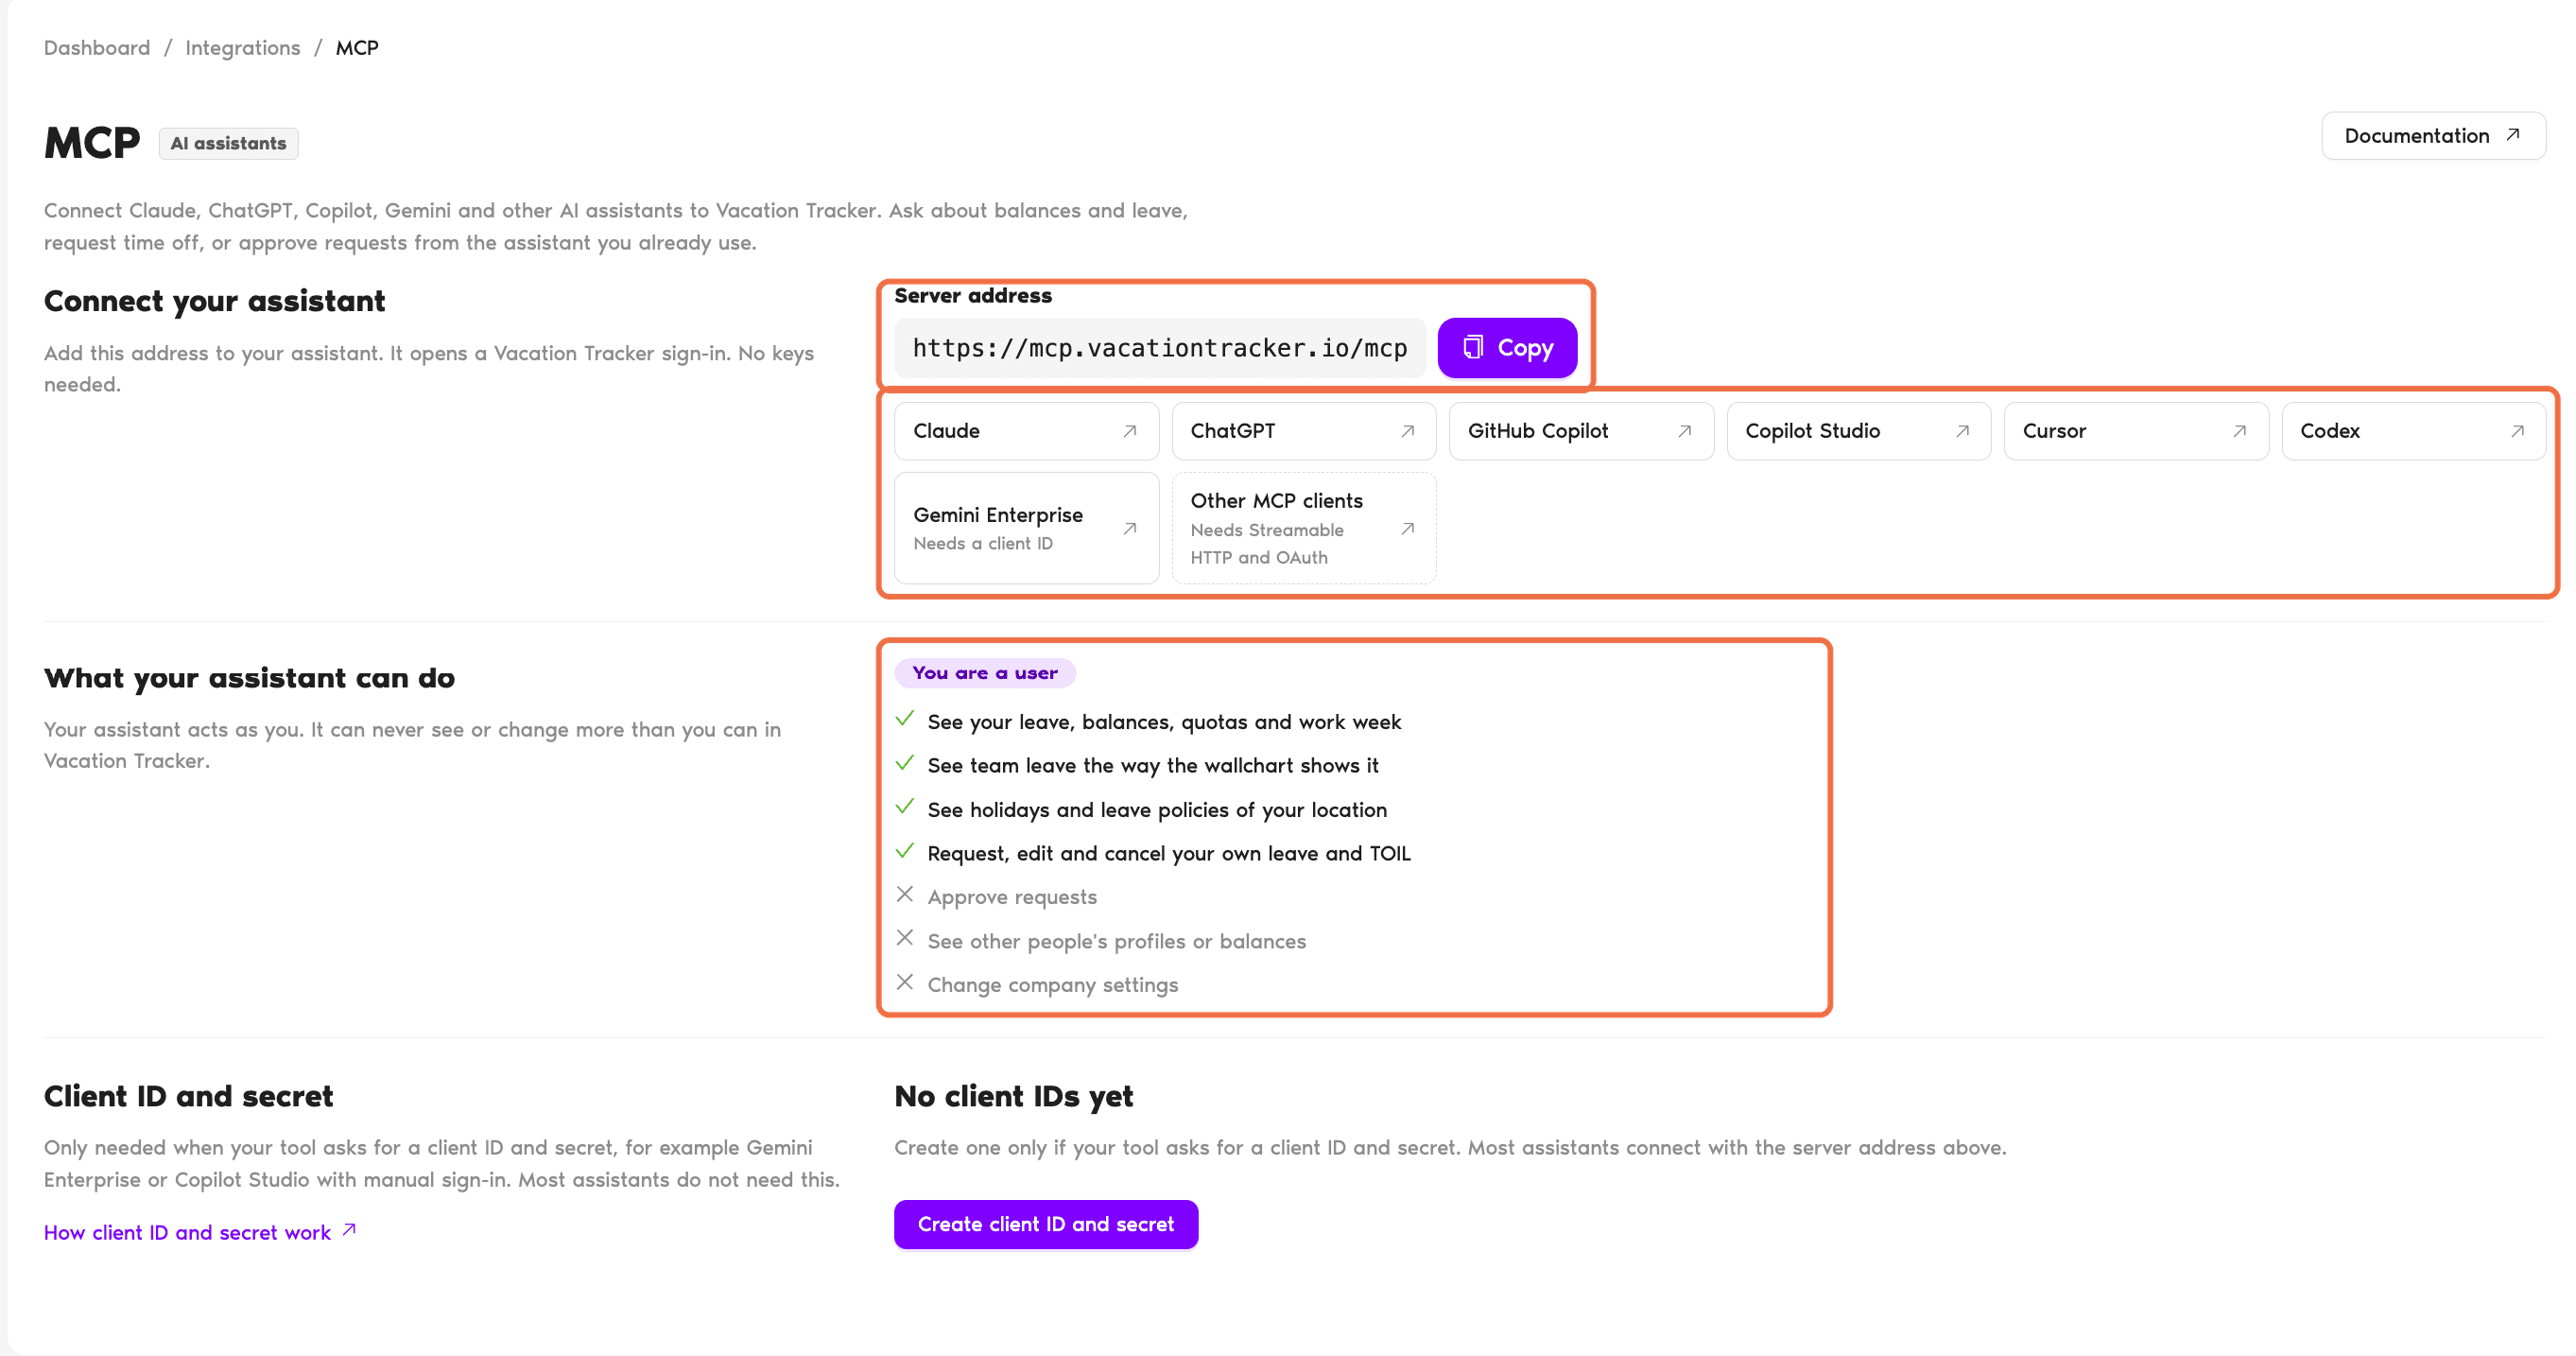Click the external arrow icon on Claude card
Viewport: 2576px width, 1356px height.
1129,431
